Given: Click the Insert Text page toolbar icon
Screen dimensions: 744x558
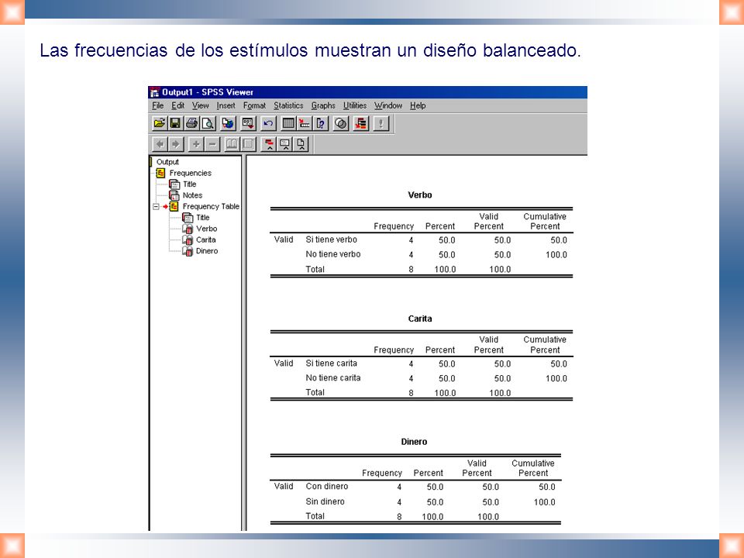Looking at the screenshot, I should pyautogui.click(x=301, y=144).
